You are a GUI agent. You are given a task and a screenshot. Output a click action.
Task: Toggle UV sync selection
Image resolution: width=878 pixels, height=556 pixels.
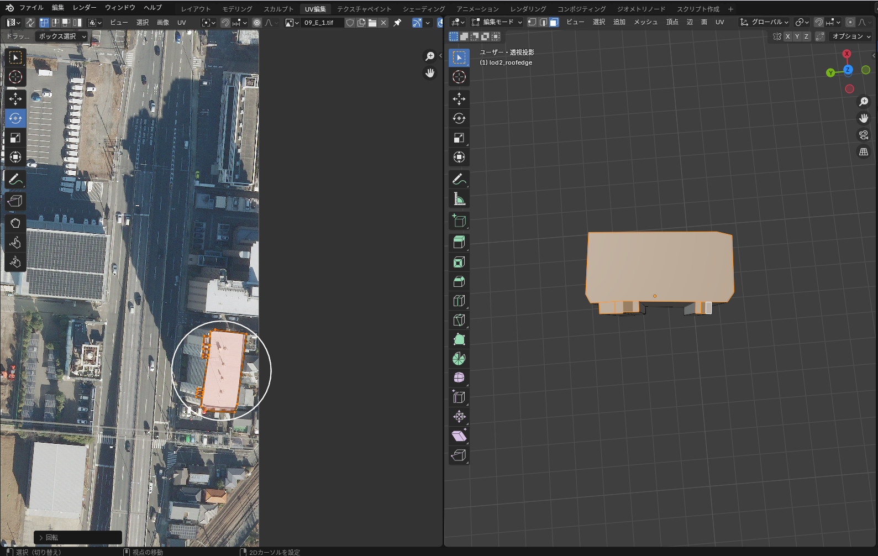coord(30,23)
